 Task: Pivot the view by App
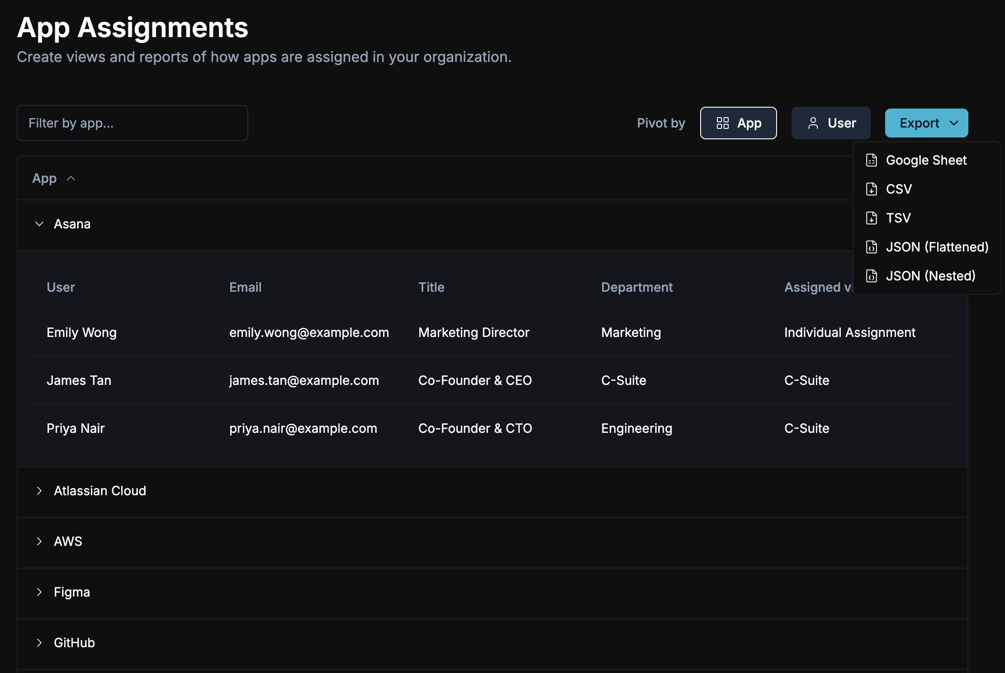pyautogui.click(x=738, y=123)
